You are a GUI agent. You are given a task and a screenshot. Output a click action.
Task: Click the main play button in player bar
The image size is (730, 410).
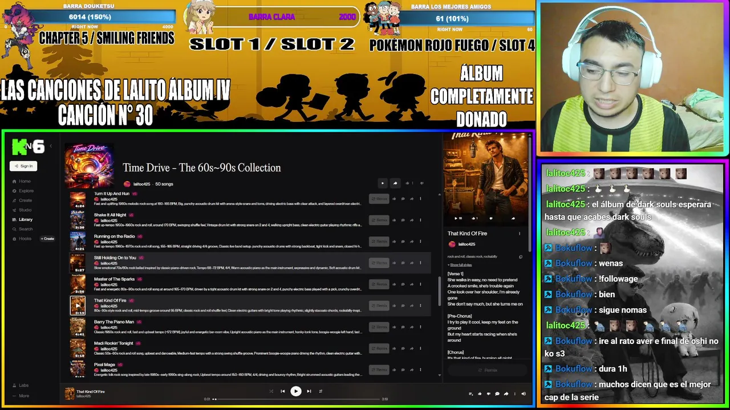coord(295,391)
